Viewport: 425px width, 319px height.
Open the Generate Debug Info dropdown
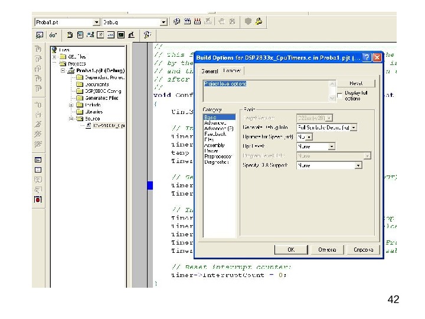click(353, 127)
